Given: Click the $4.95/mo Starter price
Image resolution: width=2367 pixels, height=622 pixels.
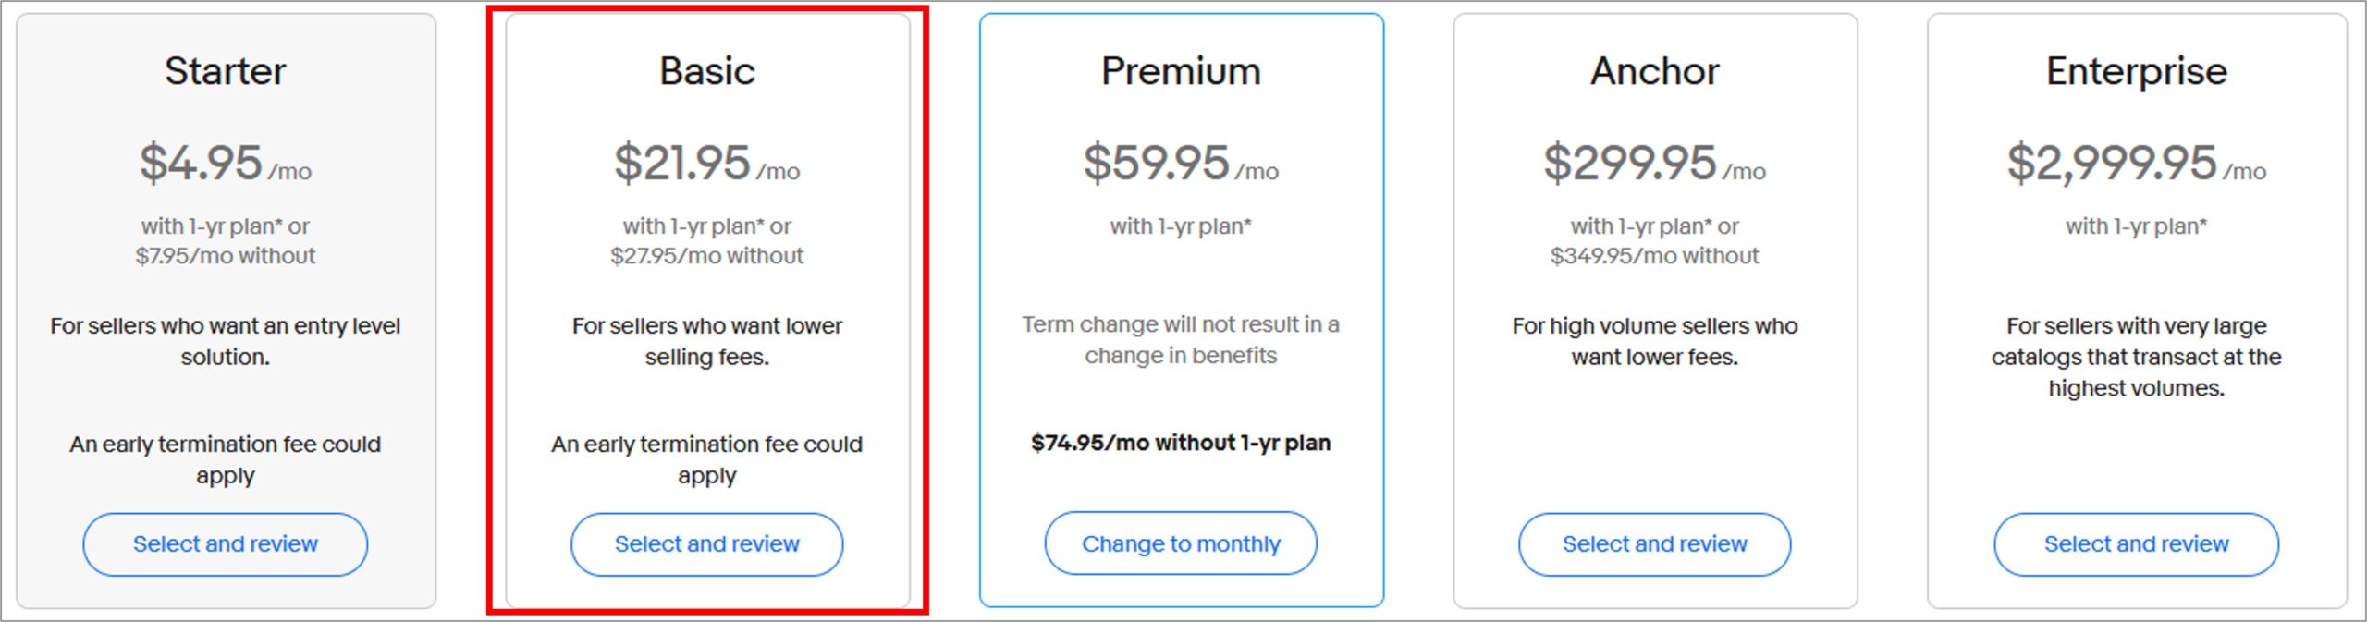Looking at the screenshot, I should point(225,163).
